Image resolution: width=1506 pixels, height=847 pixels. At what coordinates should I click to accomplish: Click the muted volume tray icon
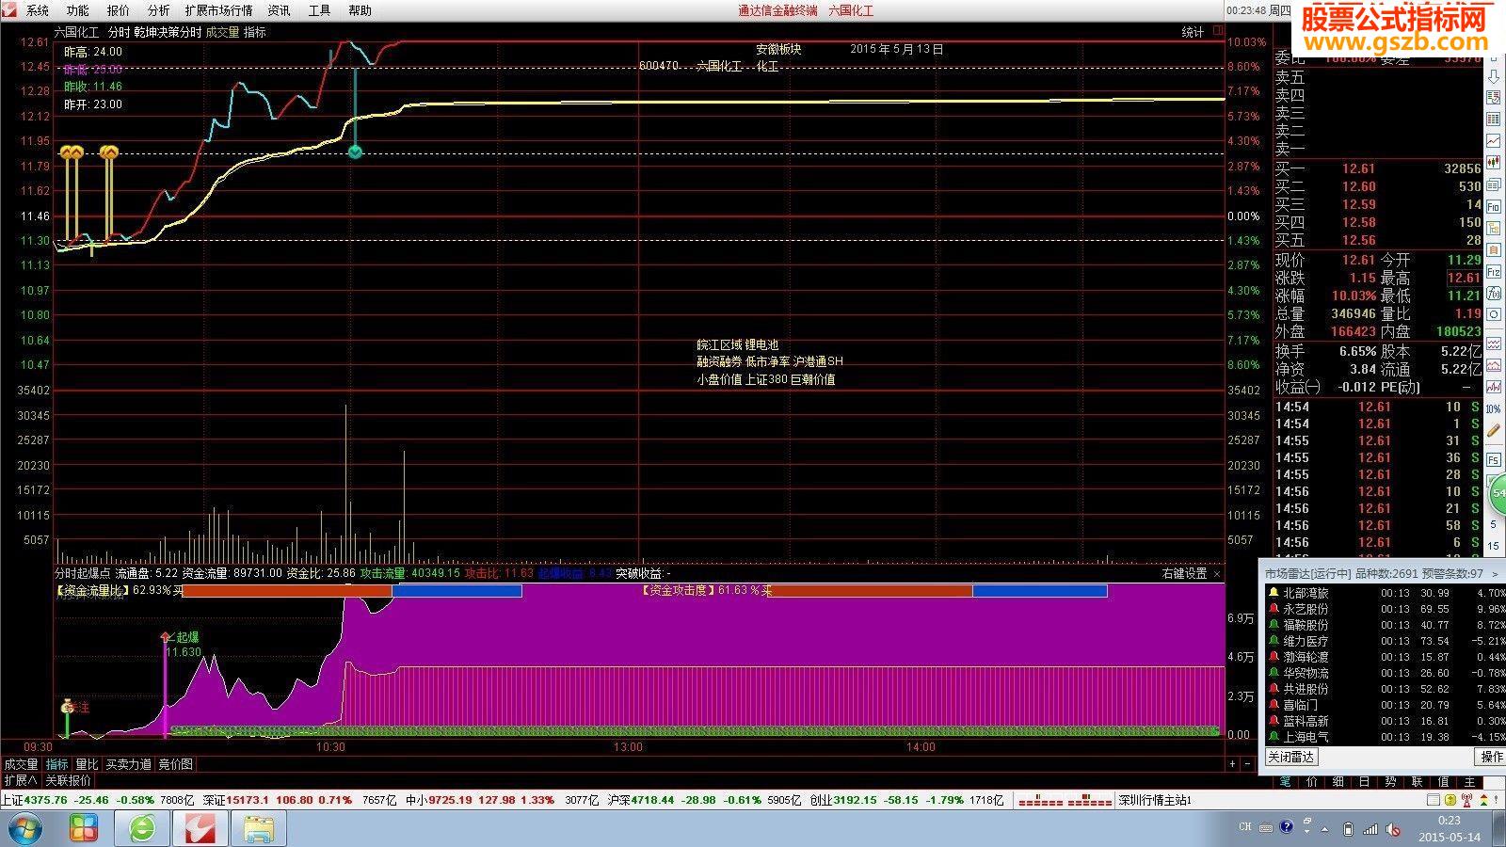coord(1392,830)
